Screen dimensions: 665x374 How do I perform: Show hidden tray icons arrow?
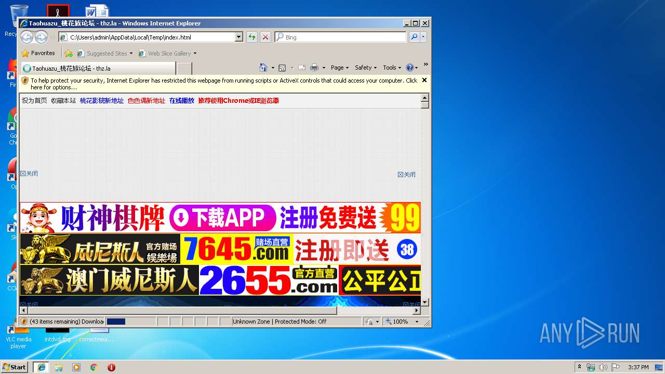coord(580,367)
